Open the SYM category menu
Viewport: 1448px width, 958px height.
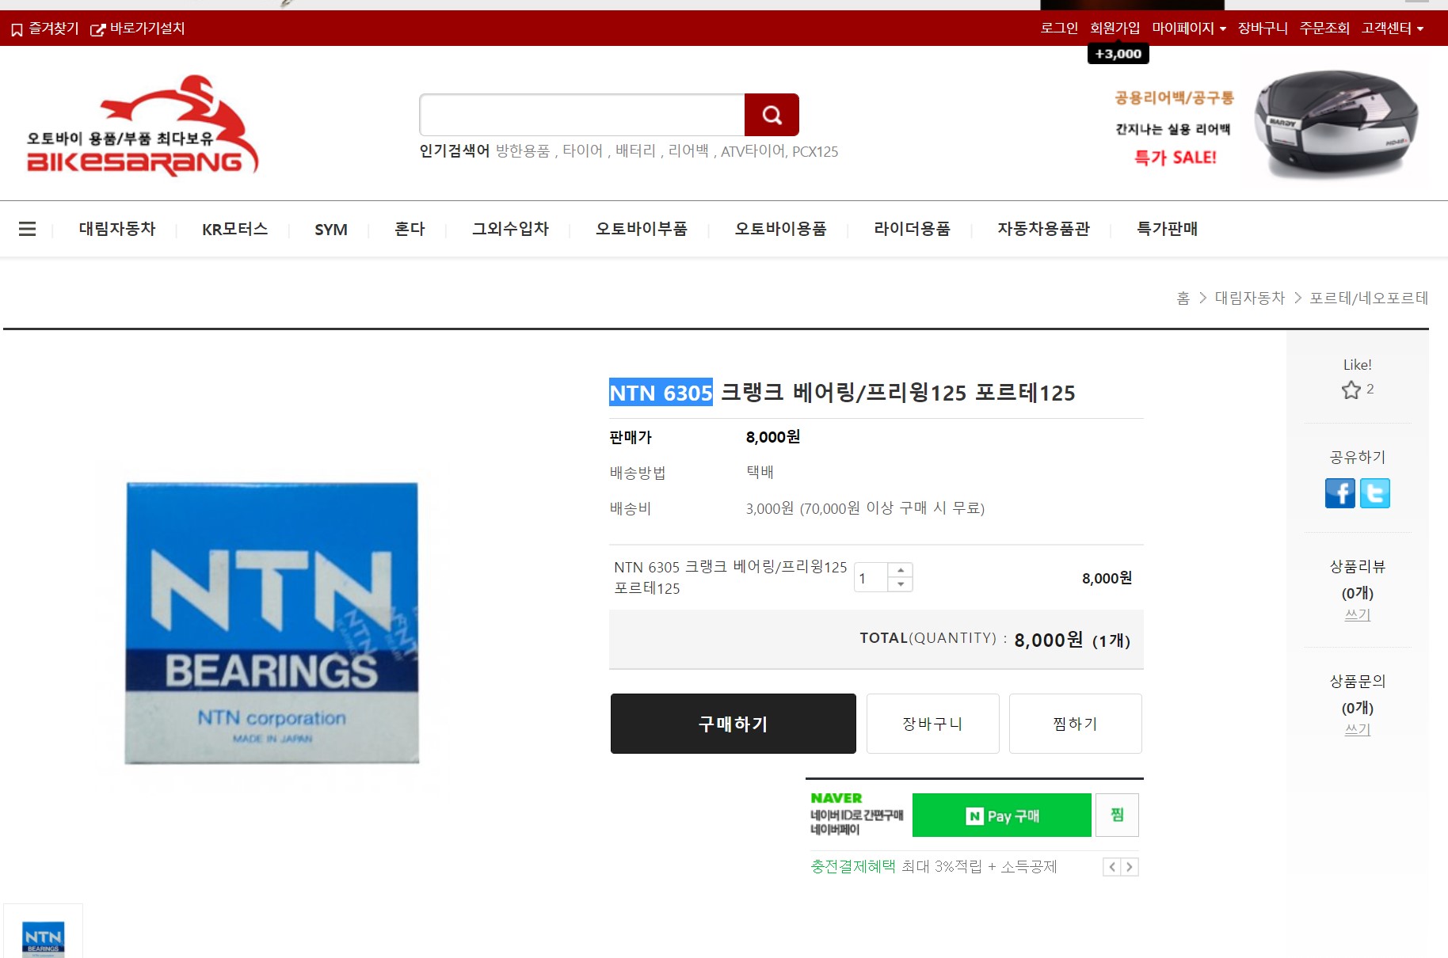point(331,230)
